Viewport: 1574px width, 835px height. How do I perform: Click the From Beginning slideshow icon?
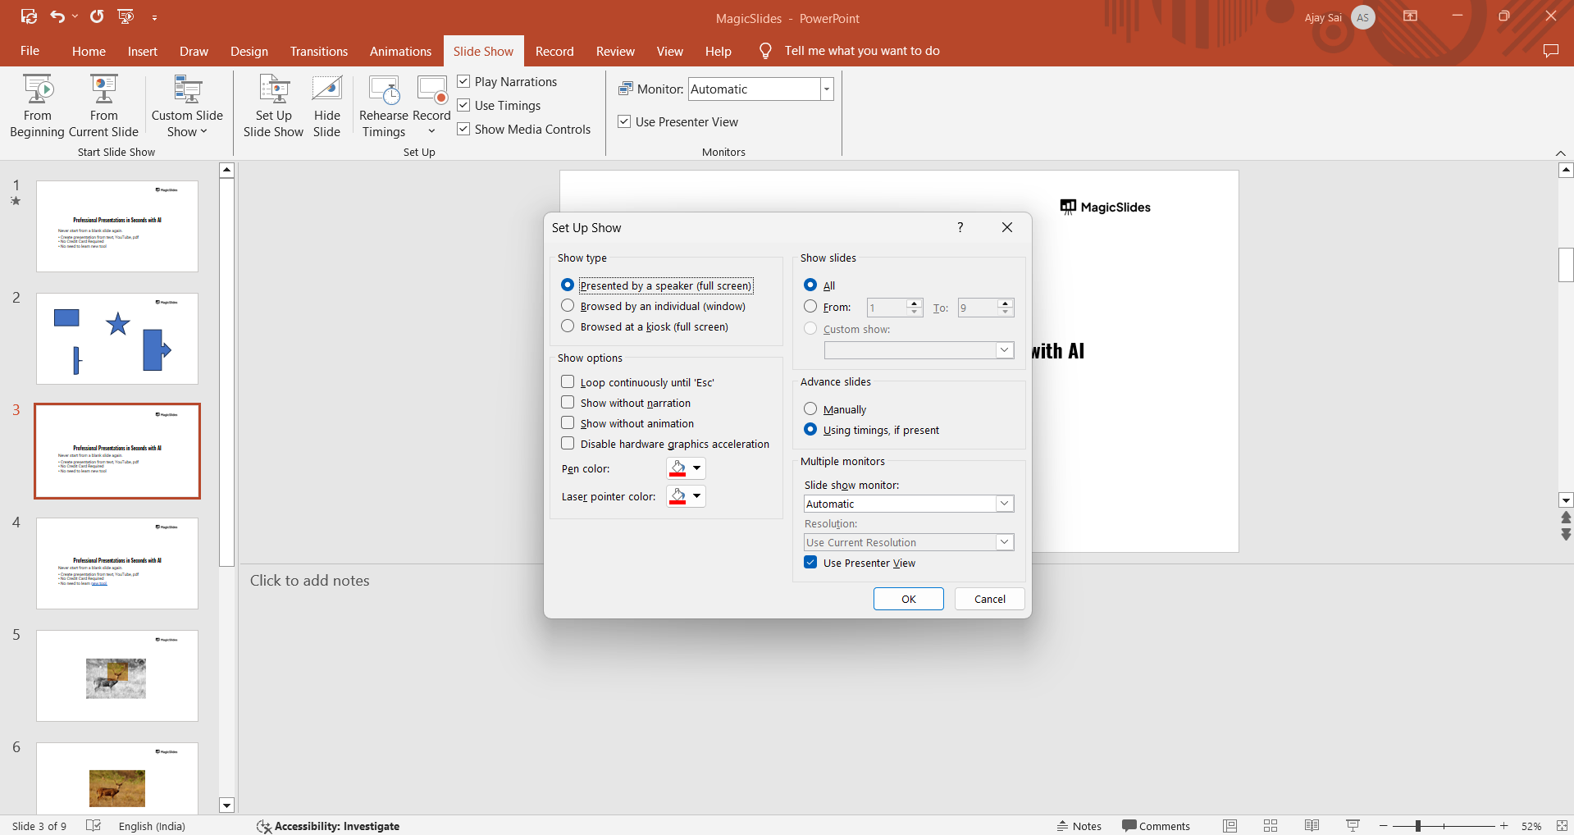pyautogui.click(x=38, y=89)
